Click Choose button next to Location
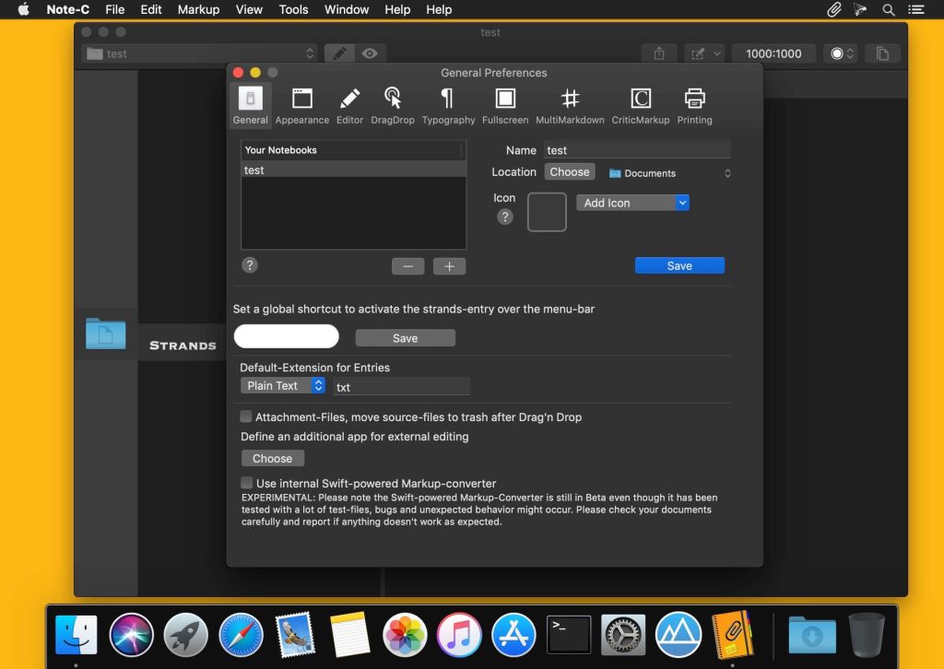This screenshot has height=669, width=944. point(569,172)
